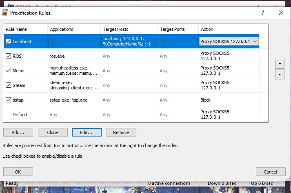Click the sstap.exe; tap.exe applications cell
The height and width of the screenshot is (193, 291).
click(74, 100)
